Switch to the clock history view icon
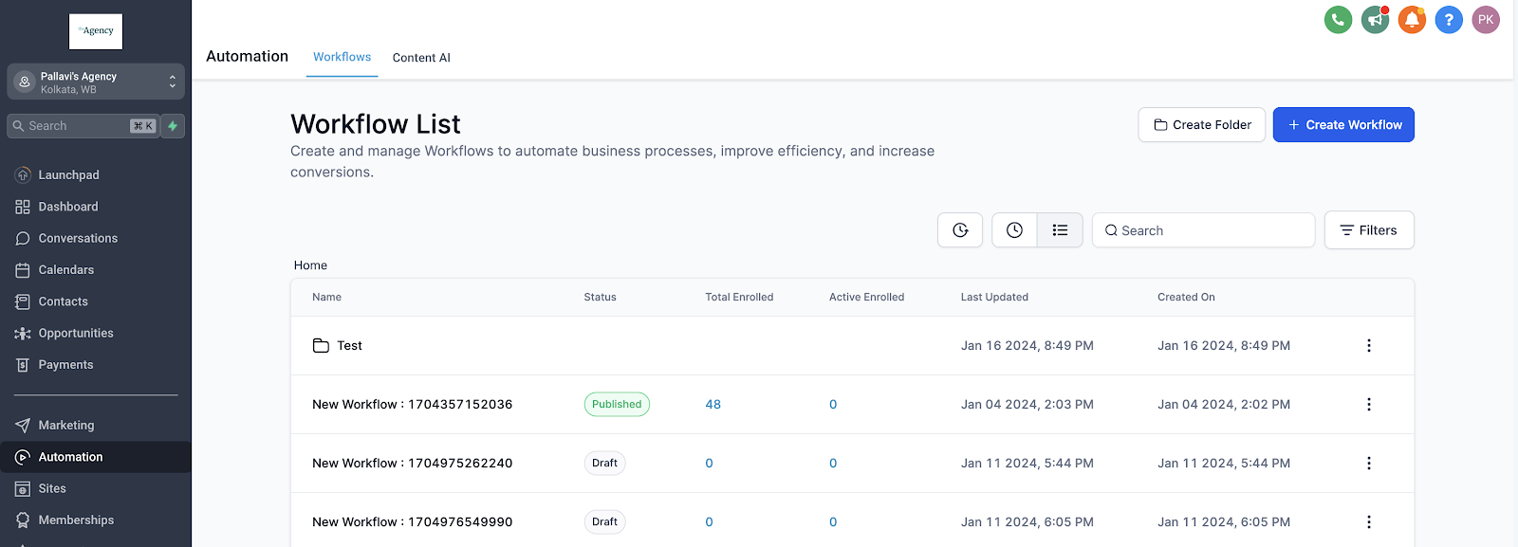 coord(1014,230)
